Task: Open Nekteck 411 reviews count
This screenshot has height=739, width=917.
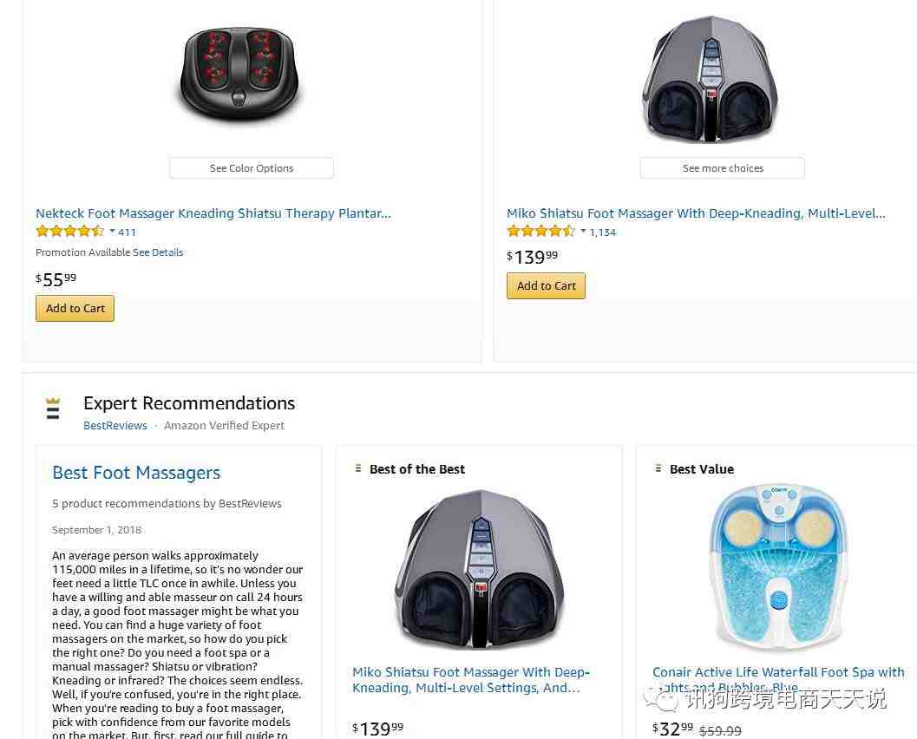Action: 127,232
